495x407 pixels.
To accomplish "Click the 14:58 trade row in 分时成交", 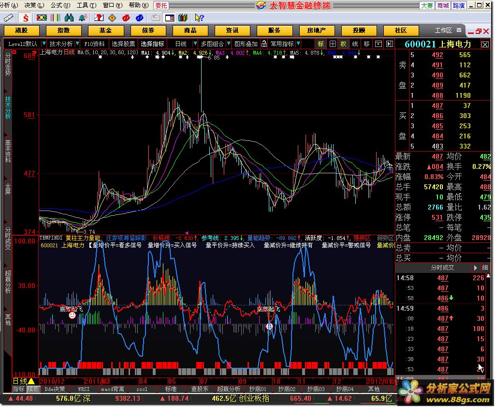I will pyautogui.click(x=440, y=278).
